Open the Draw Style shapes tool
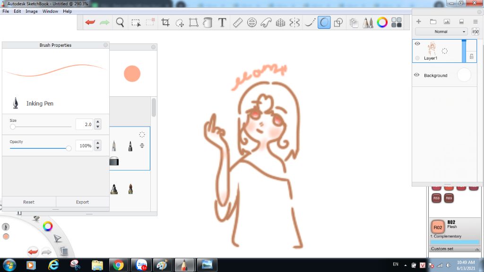This screenshot has height=272, width=484. (x=338, y=22)
